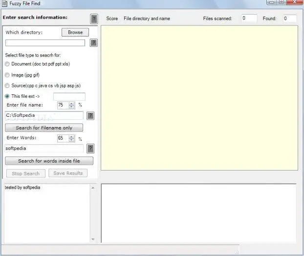
Task: Open help icon beside directory field
Action: click(x=94, y=43)
